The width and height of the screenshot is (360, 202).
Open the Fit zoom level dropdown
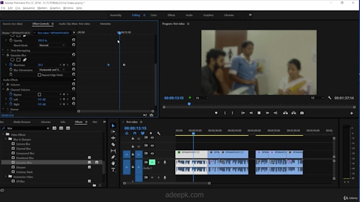202,98
